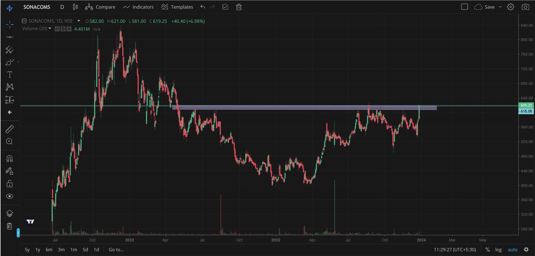The height and width of the screenshot is (256, 535).
Task: Remove Volume indicator with X
Action: point(68,29)
